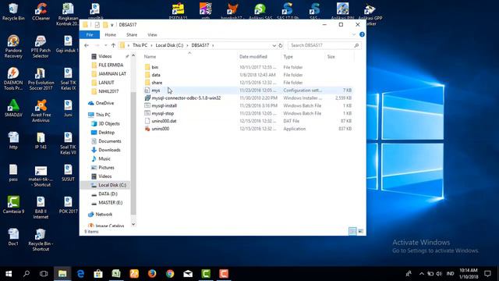499x281 pixels.
Task: Expand the ribbon with chevron
Action: (x=354, y=34)
